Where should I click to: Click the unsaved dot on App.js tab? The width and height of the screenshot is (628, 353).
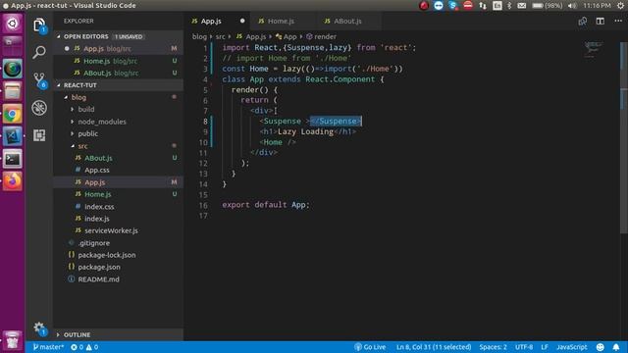point(242,21)
